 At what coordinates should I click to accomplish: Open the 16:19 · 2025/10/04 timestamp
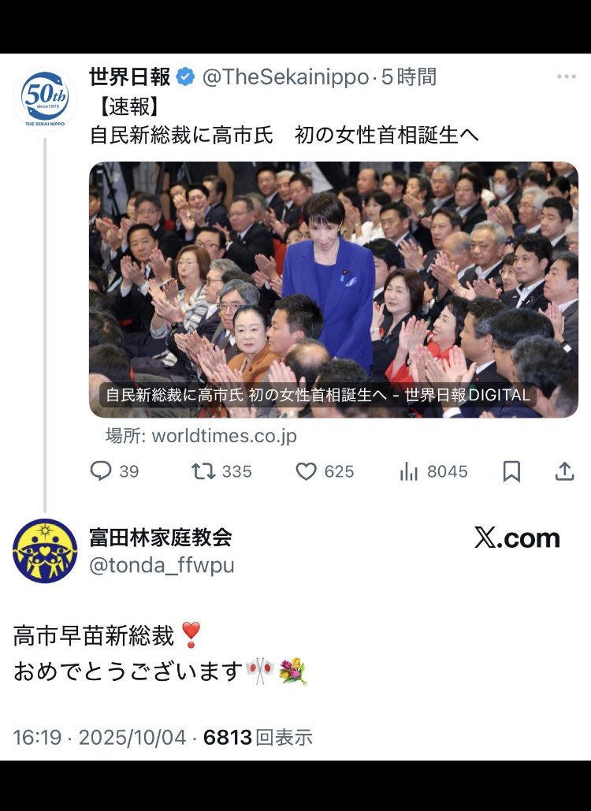99,737
